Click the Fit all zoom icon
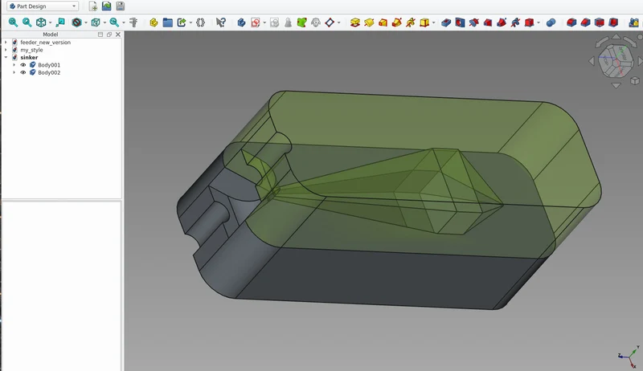 click(13, 22)
